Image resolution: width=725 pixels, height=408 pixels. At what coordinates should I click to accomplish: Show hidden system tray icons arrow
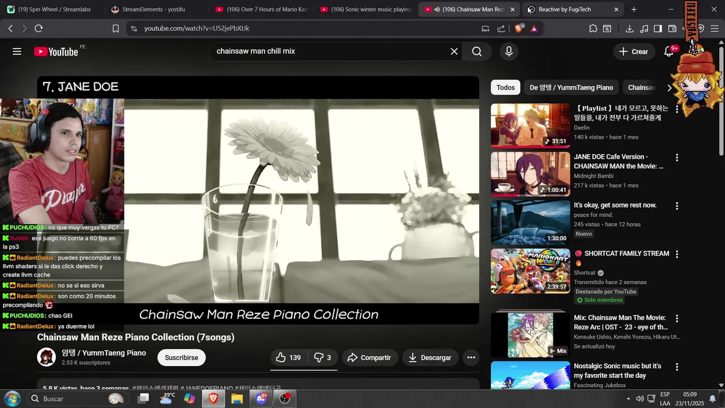pos(627,398)
